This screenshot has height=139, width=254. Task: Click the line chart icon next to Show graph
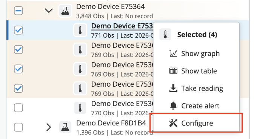pyautogui.click(x=173, y=53)
